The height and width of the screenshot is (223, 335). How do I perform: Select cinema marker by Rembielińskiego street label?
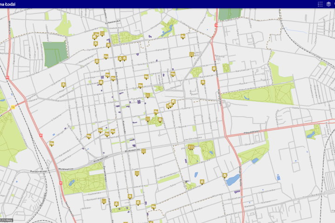point(104,202)
